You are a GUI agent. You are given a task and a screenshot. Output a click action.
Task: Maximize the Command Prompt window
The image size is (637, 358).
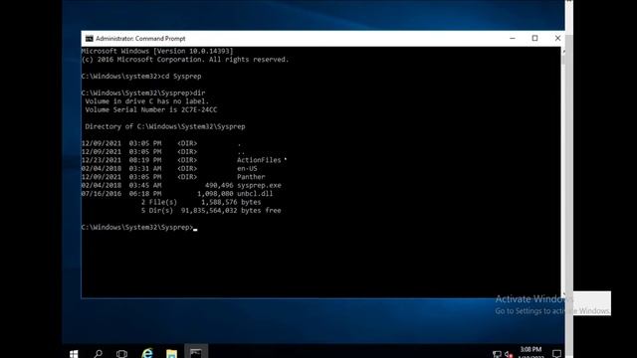coord(534,38)
